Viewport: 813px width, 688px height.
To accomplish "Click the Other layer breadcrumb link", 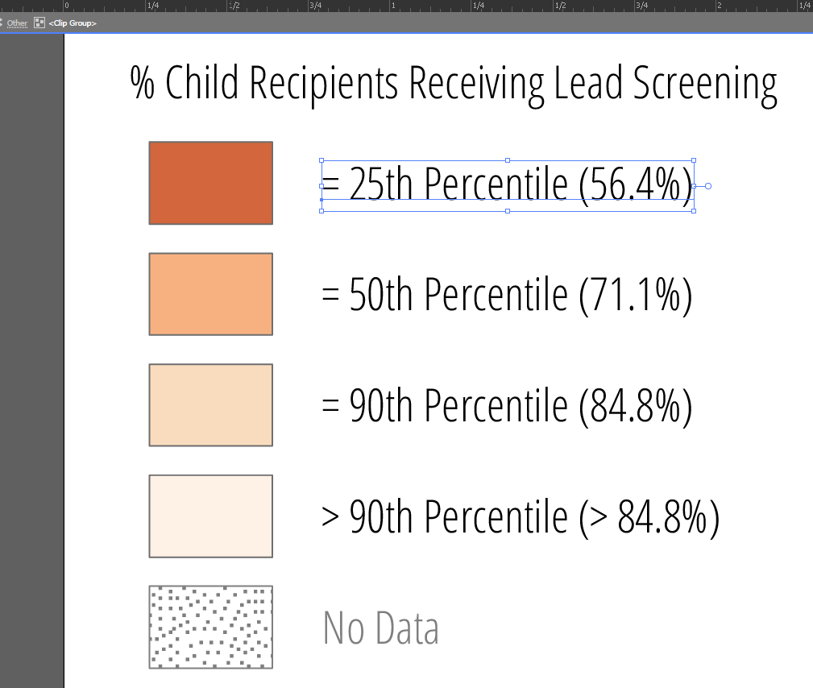I will click(17, 23).
